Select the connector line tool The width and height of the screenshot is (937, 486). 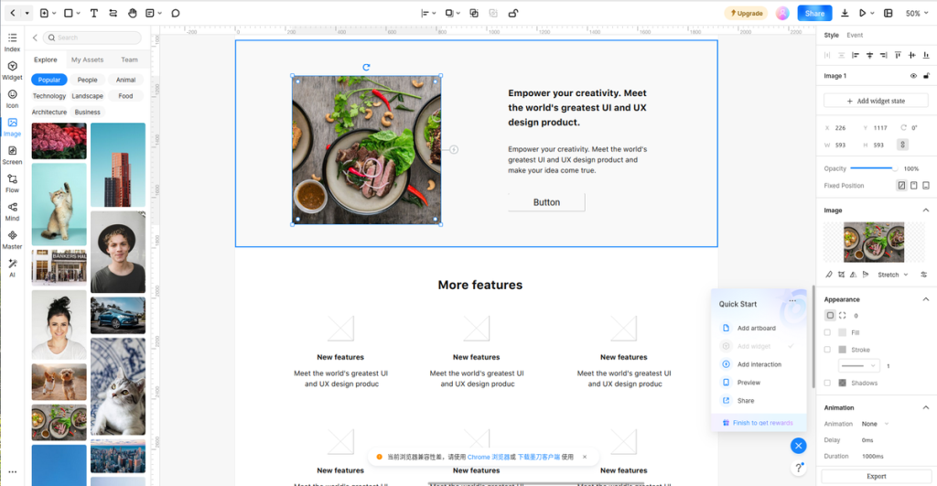tap(113, 13)
